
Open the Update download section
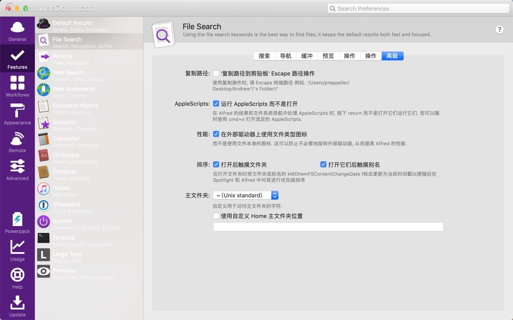pos(17,307)
